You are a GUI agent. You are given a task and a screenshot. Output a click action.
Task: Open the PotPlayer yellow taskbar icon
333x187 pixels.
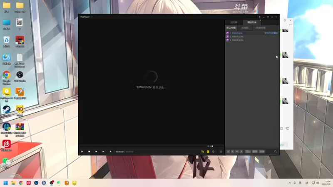click(75, 183)
